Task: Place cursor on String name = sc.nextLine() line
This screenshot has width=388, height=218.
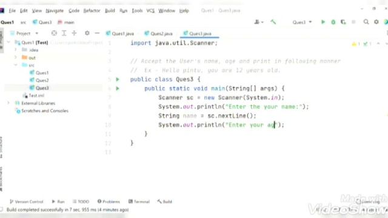Action: point(207,116)
